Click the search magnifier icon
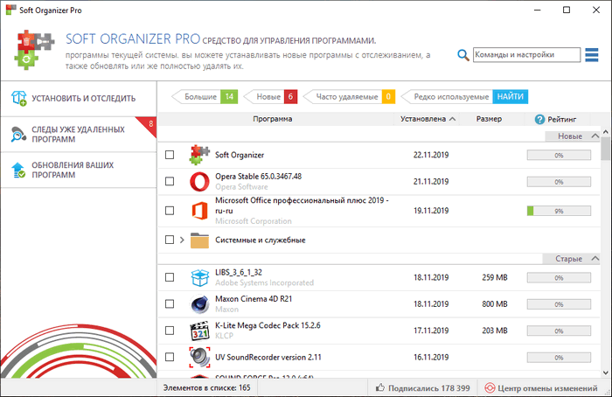Viewport: 612px width, 397px height. [462, 55]
